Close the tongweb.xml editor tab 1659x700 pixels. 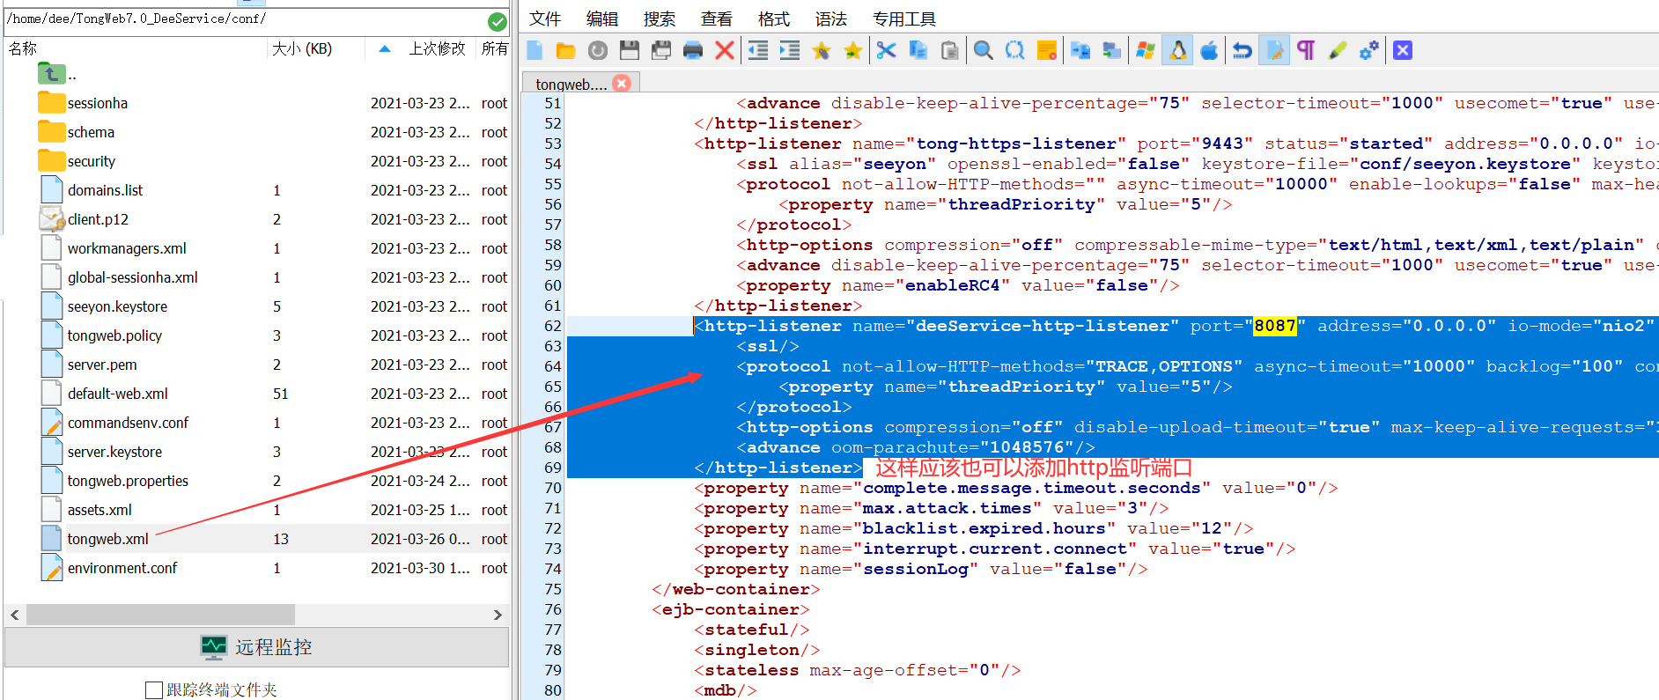[622, 84]
